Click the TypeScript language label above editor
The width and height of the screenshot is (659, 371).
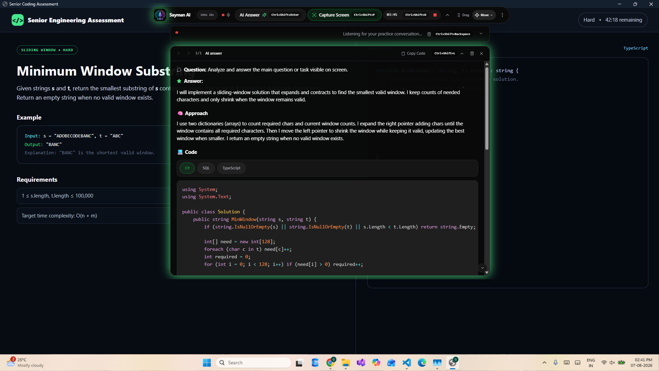coord(636,48)
